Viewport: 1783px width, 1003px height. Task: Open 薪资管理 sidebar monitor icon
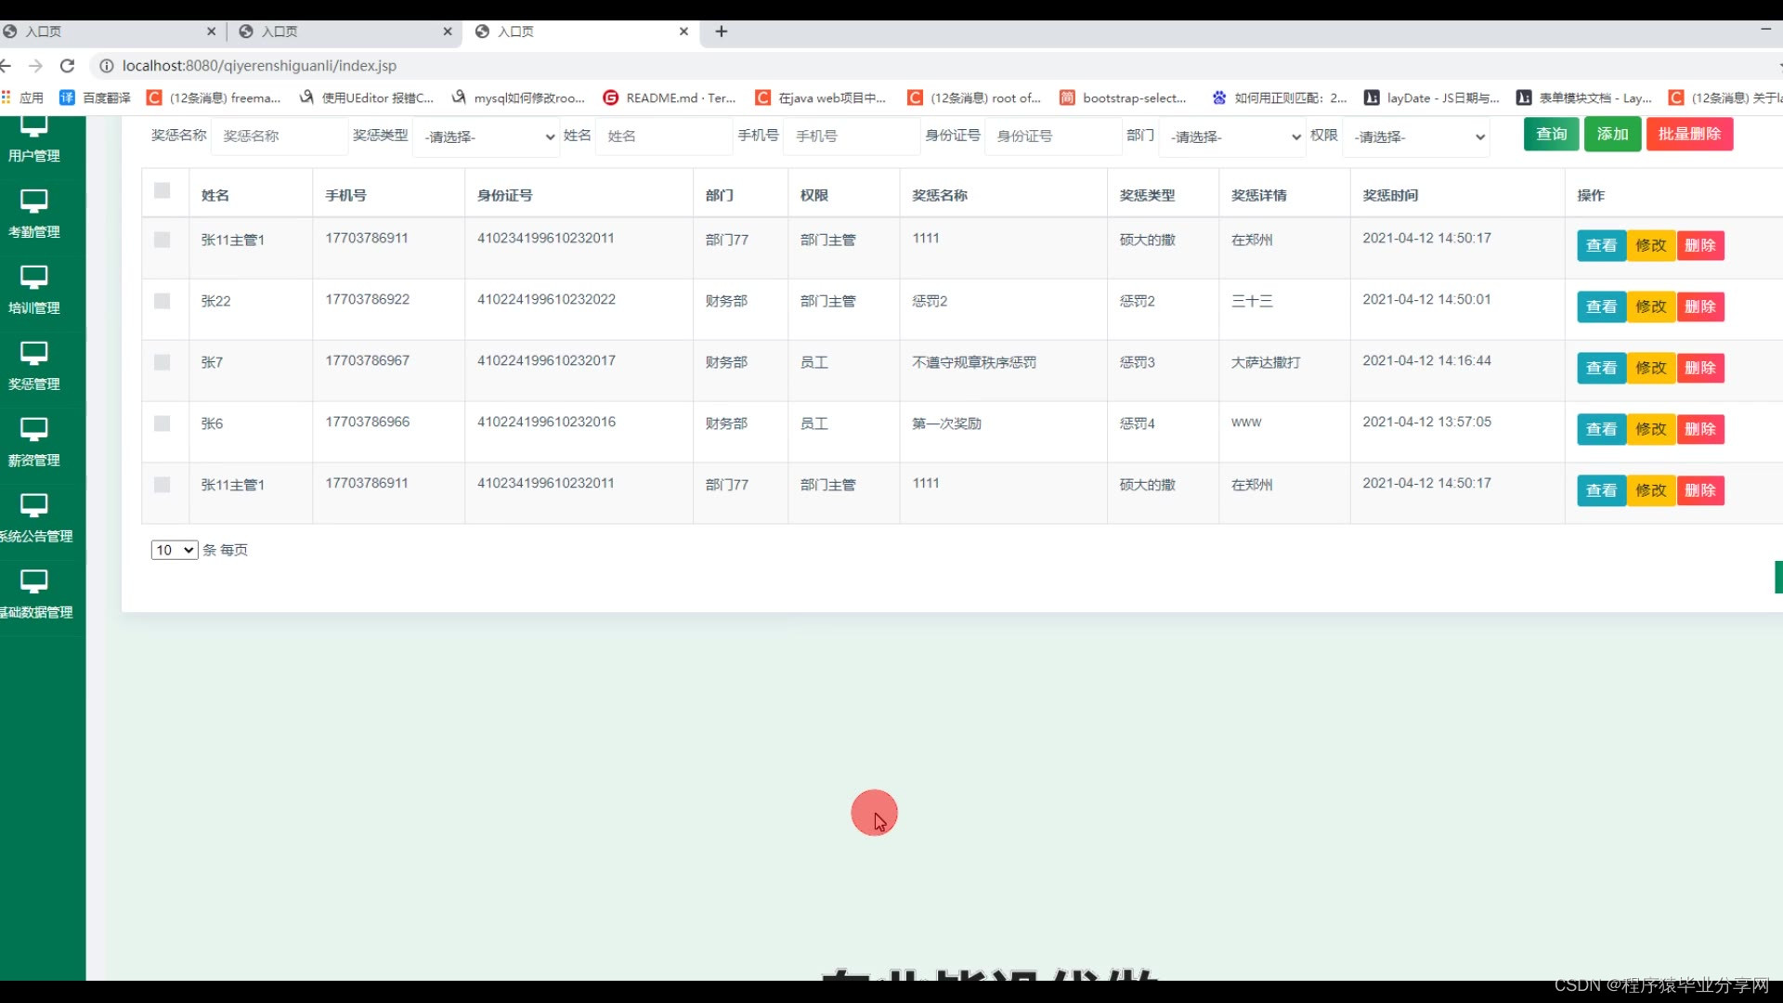(x=33, y=429)
